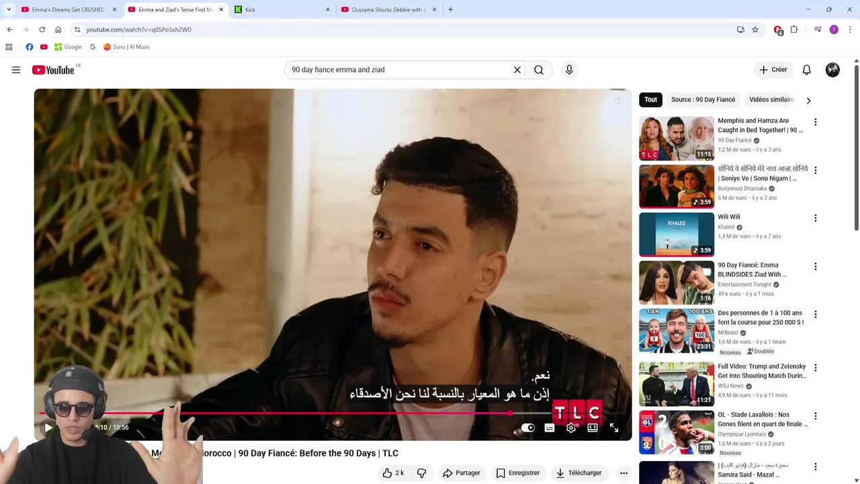The width and height of the screenshot is (860, 484).
Task: Select the Vidéos similaires chip
Action: (771, 99)
